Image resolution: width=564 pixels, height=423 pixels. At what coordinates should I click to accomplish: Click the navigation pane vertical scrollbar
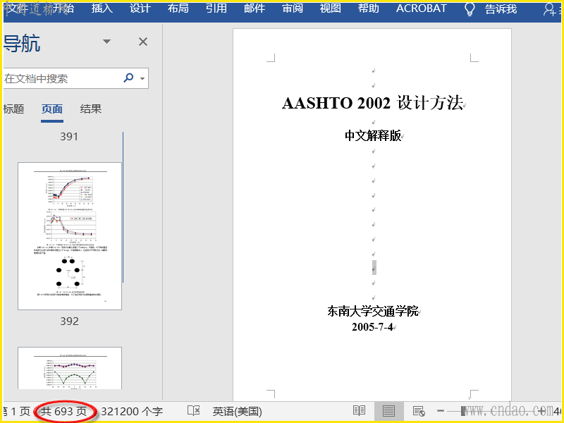click(123, 207)
